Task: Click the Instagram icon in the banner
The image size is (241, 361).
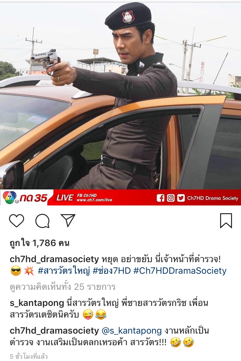Action: [171, 198]
